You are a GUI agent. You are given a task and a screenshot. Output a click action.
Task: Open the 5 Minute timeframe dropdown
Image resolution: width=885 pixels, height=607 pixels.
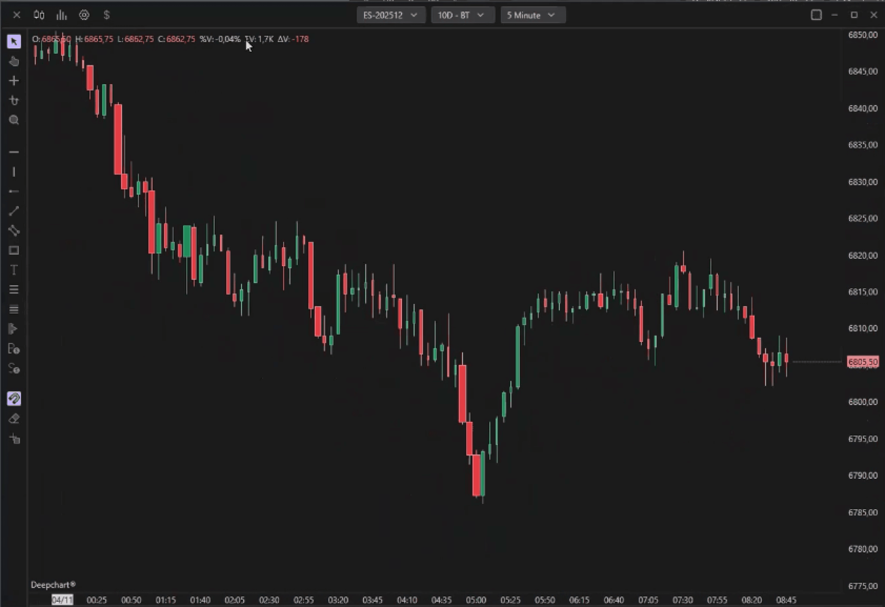tap(532, 15)
